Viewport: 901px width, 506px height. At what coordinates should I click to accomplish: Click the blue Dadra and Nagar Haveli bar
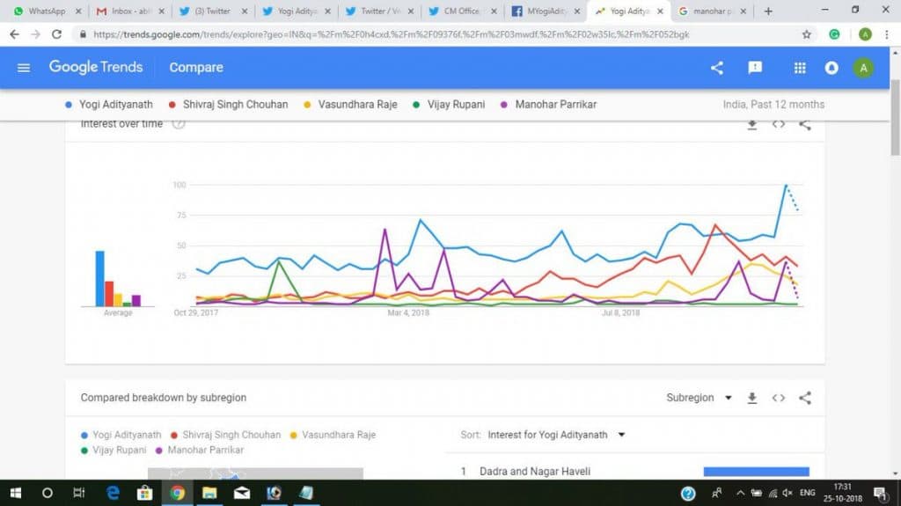pos(756,472)
